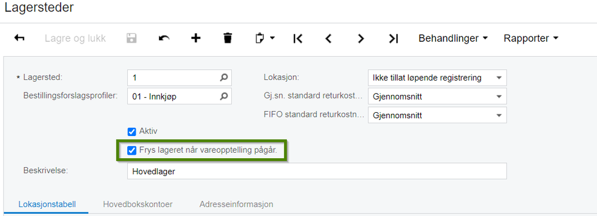Viewport: 597px width, 216px height.
Task: Toggle Frys lageret når vareopptelling pågår checkbox
Action: (131, 150)
